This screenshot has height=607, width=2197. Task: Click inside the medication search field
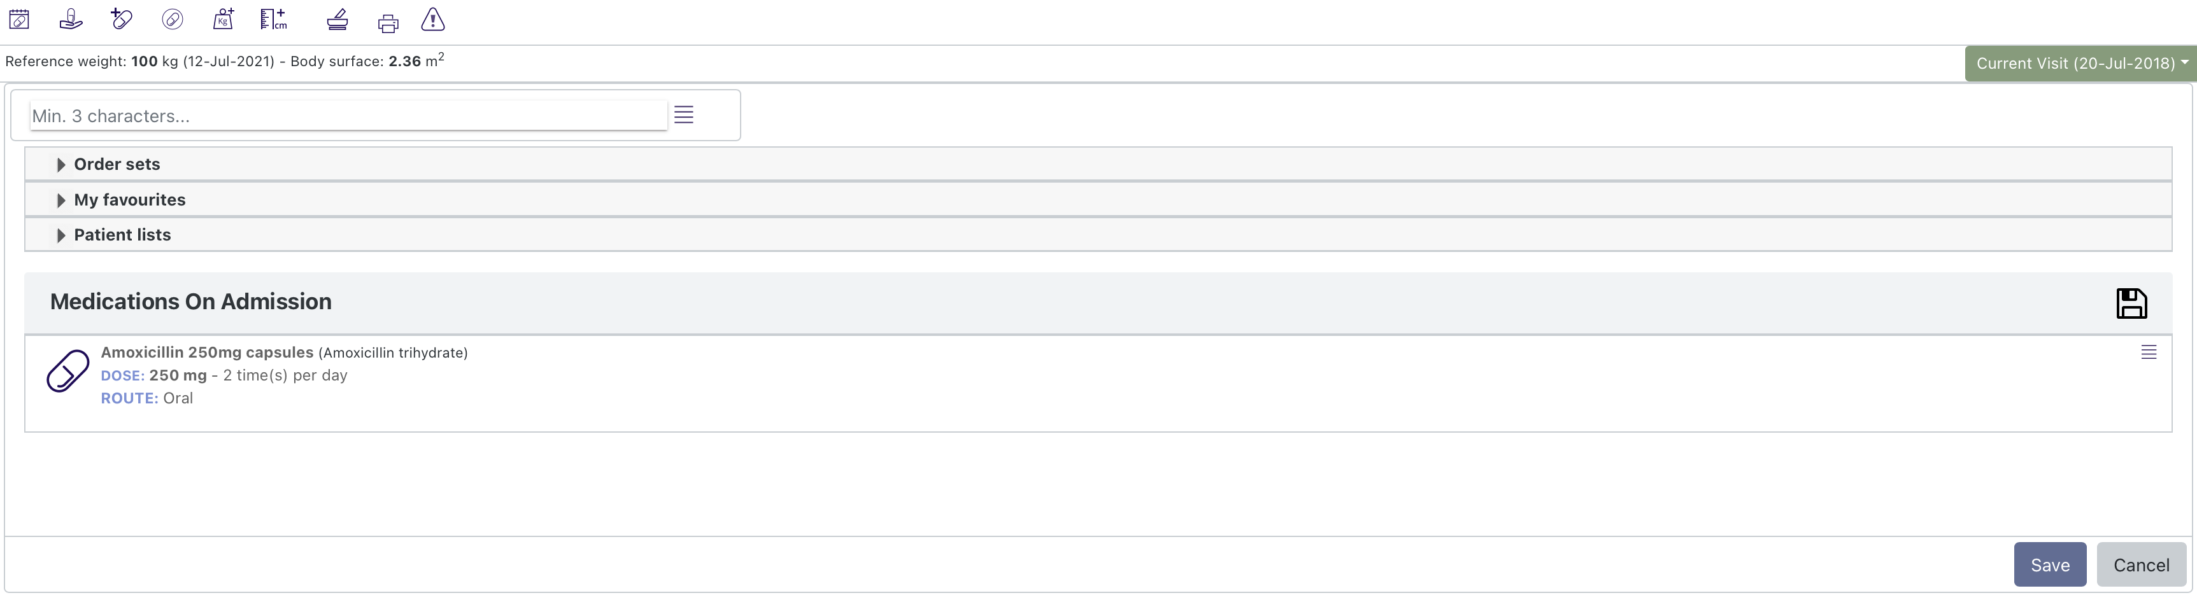[341, 116]
